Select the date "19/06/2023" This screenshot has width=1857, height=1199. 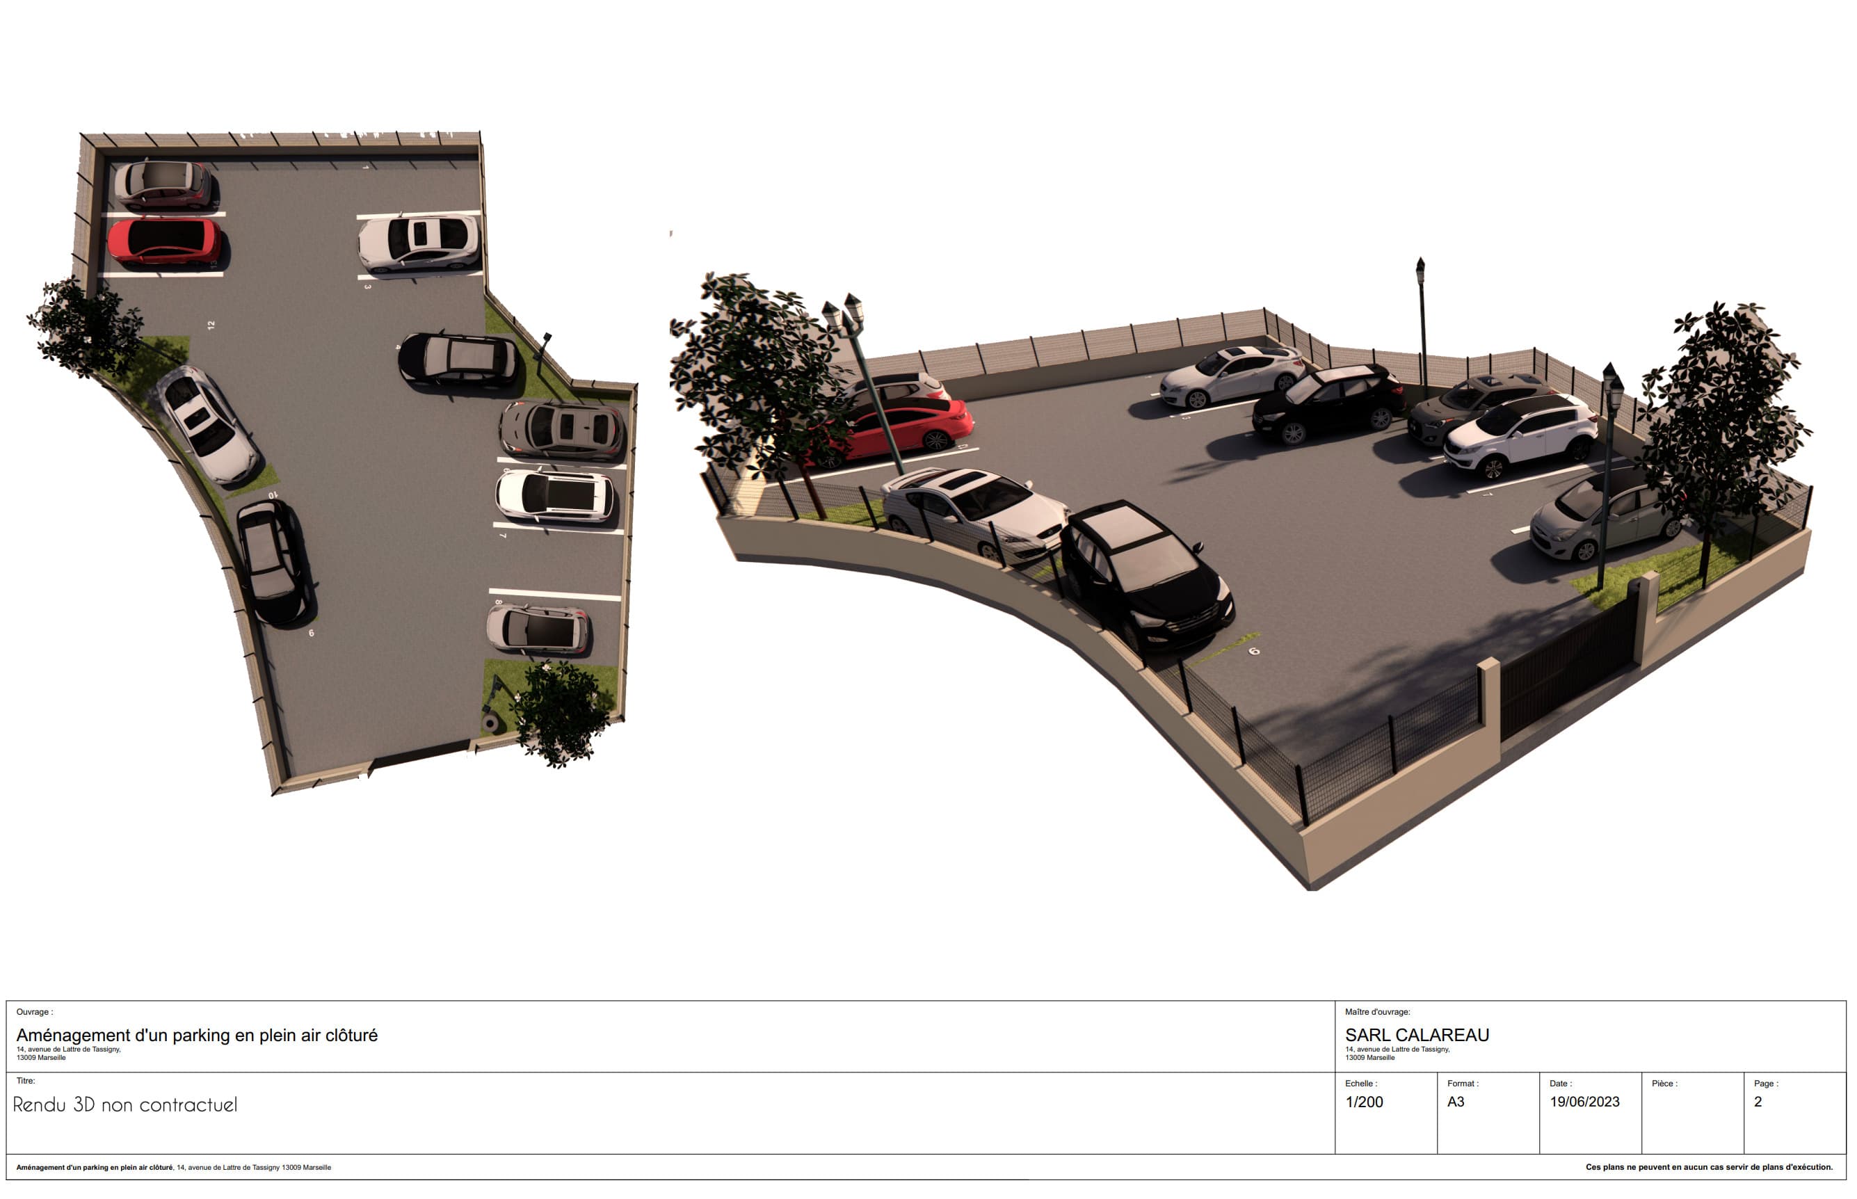1584,1102
